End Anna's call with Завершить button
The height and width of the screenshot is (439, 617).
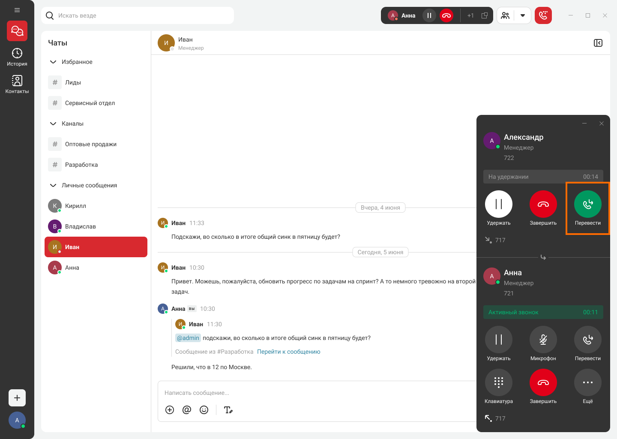coord(543,382)
